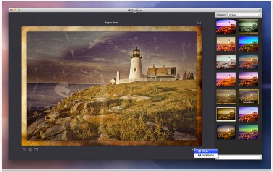Select the pink filter in fourth row left
Screen dimensions: 273x172
coord(226,79)
